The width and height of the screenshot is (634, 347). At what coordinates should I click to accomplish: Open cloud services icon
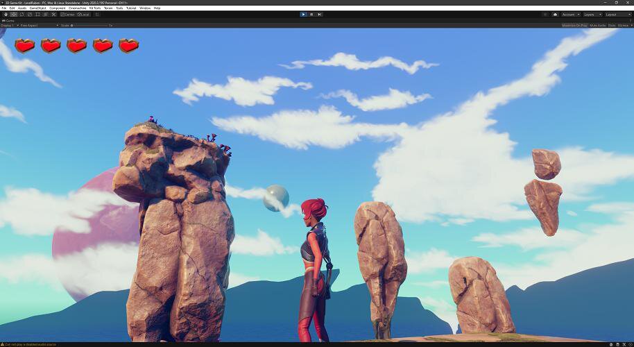pos(555,14)
